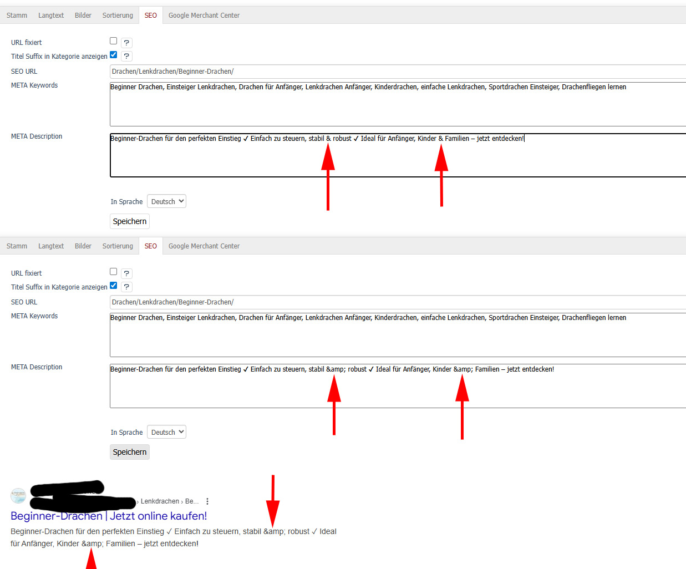Click help icon beside lower URL fixiert checkbox
Screen dimensions: 686x569
126,273
